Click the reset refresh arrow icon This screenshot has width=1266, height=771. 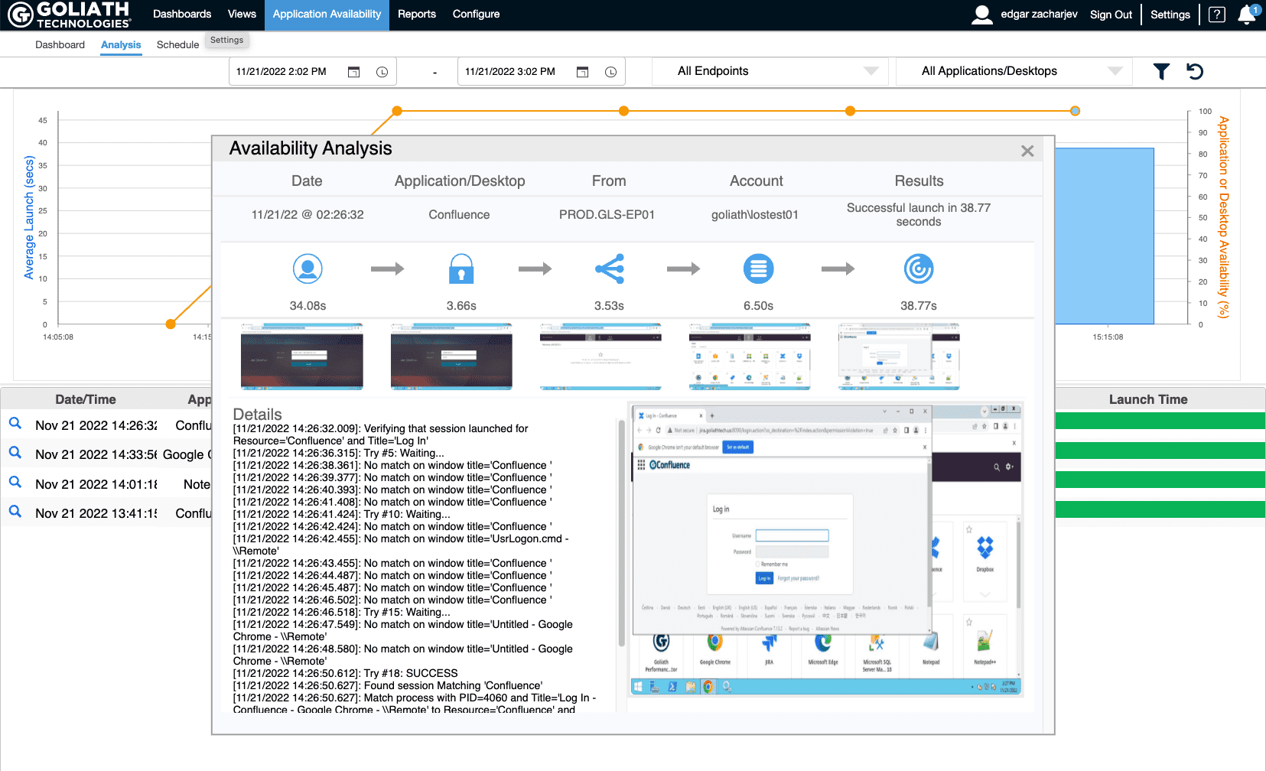(1195, 71)
